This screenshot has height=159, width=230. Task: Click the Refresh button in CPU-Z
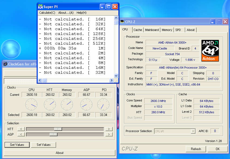pyautogui.click(x=196, y=149)
